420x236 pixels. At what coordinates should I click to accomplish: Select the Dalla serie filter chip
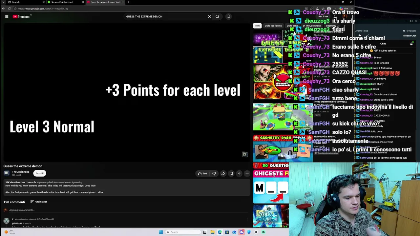[x=292, y=26]
